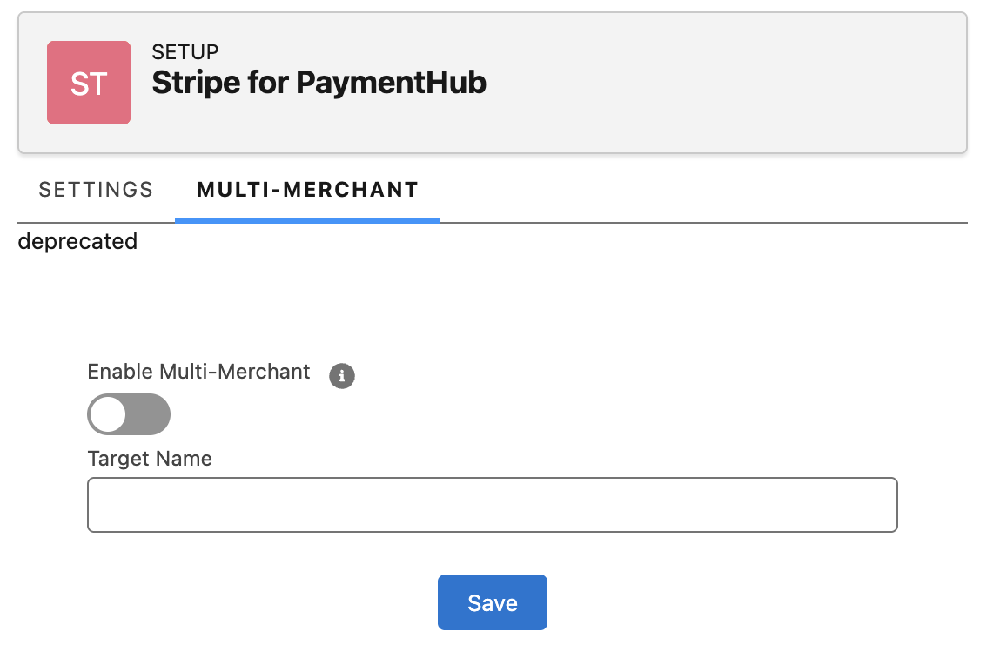Click the SETUP header text
This screenshot has width=987, height=672.
pyautogui.click(x=185, y=52)
